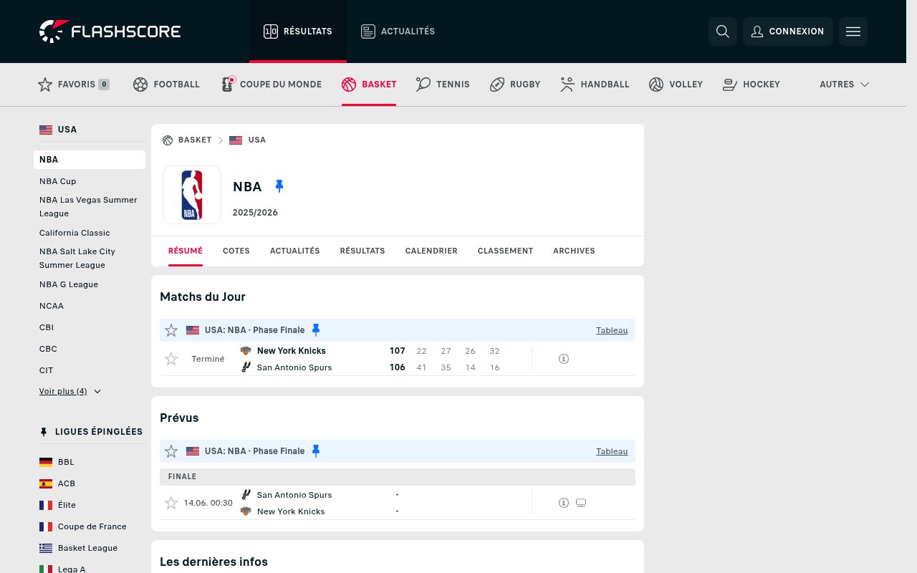Open NCAA league
The width and height of the screenshot is (917, 573).
click(52, 306)
